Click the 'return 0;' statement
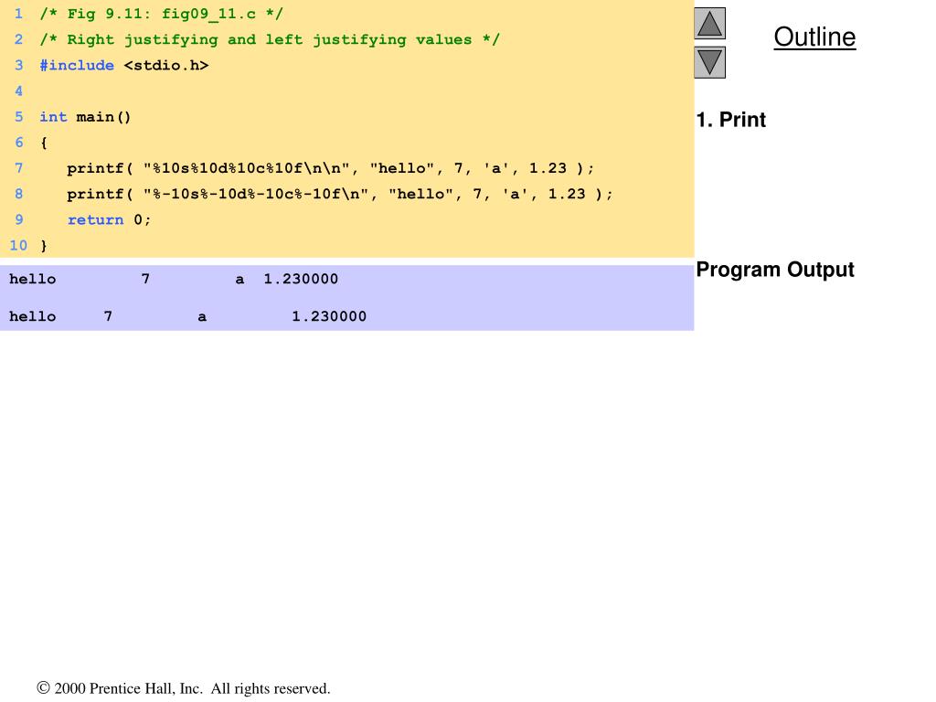Screen dimensions: 936x702 click(x=110, y=219)
